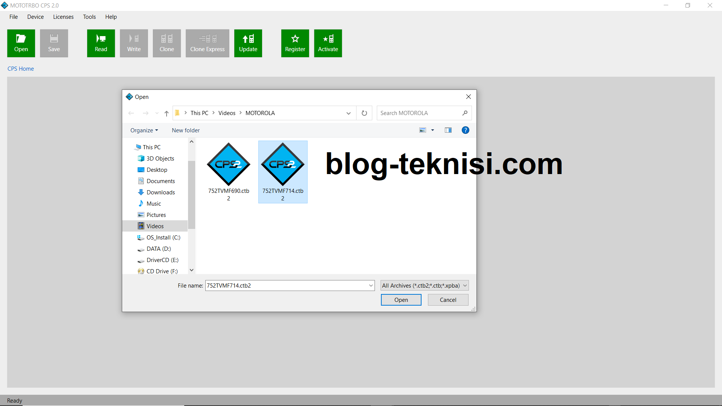The image size is (722, 406).
Task: Click the Clone toolbar icon
Action: point(167,43)
